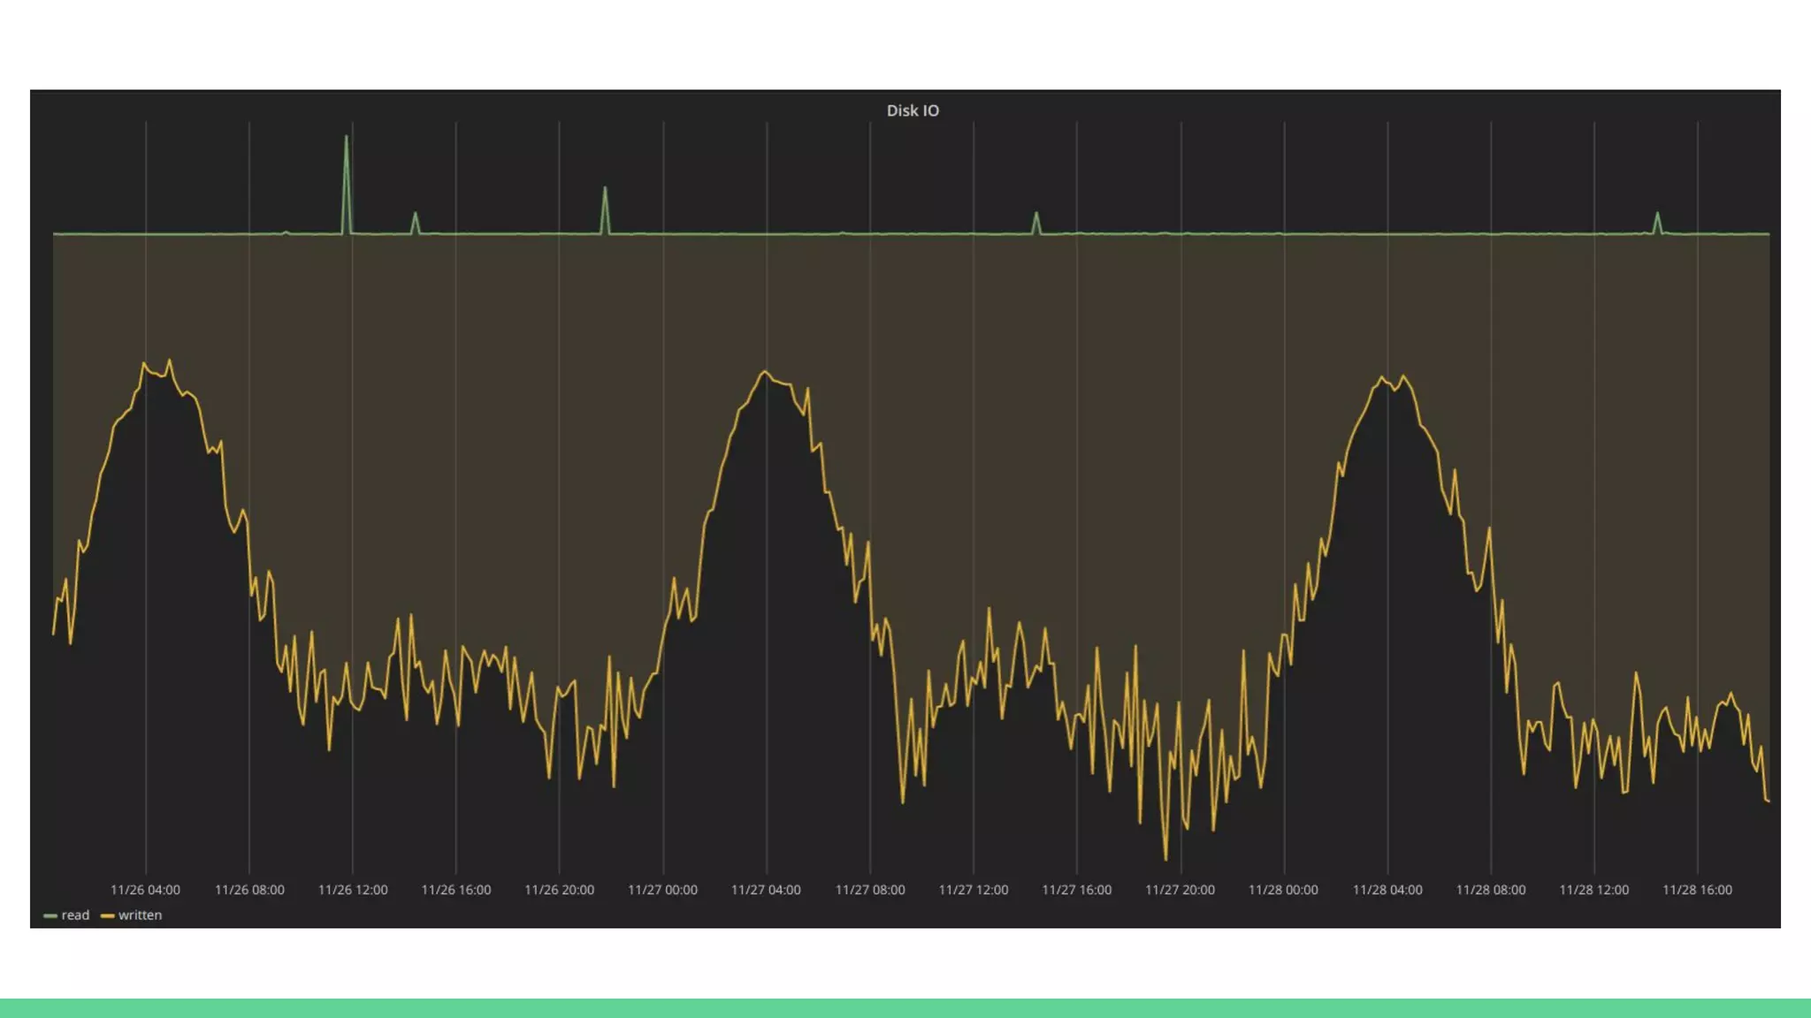The image size is (1811, 1018).
Task: Click the 11/27 04:00 axis label
Action: [x=766, y=890]
